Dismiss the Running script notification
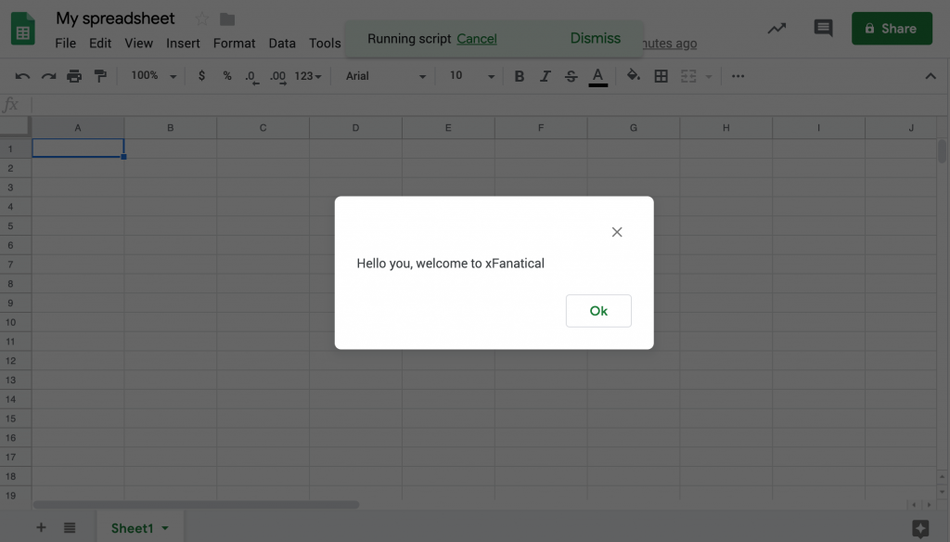 595,38
